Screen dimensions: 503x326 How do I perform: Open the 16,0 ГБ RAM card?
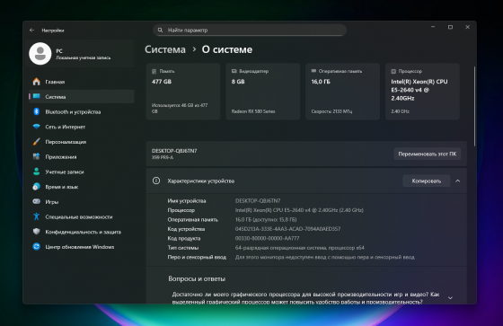[342, 92]
